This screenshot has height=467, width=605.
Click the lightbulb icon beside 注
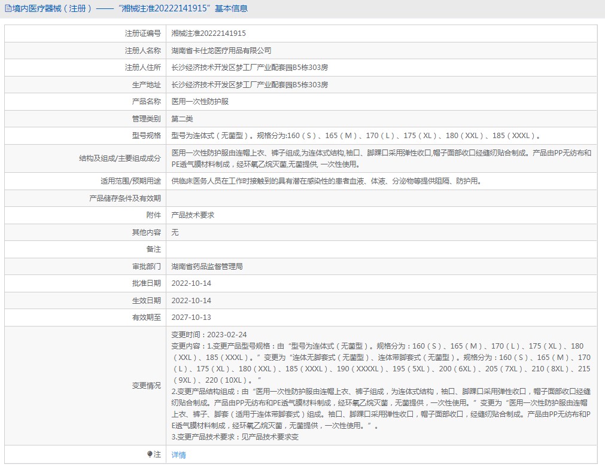[150, 454]
